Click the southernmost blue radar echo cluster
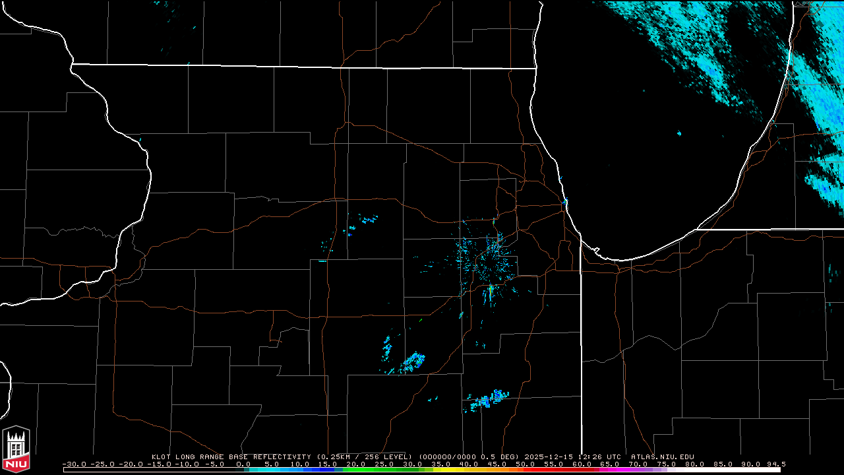The height and width of the screenshot is (475, 844). point(488,399)
